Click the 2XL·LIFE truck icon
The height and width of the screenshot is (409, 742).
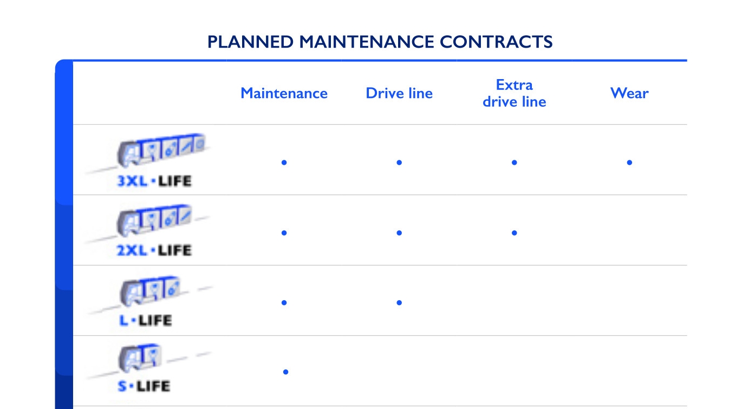(x=155, y=221)
